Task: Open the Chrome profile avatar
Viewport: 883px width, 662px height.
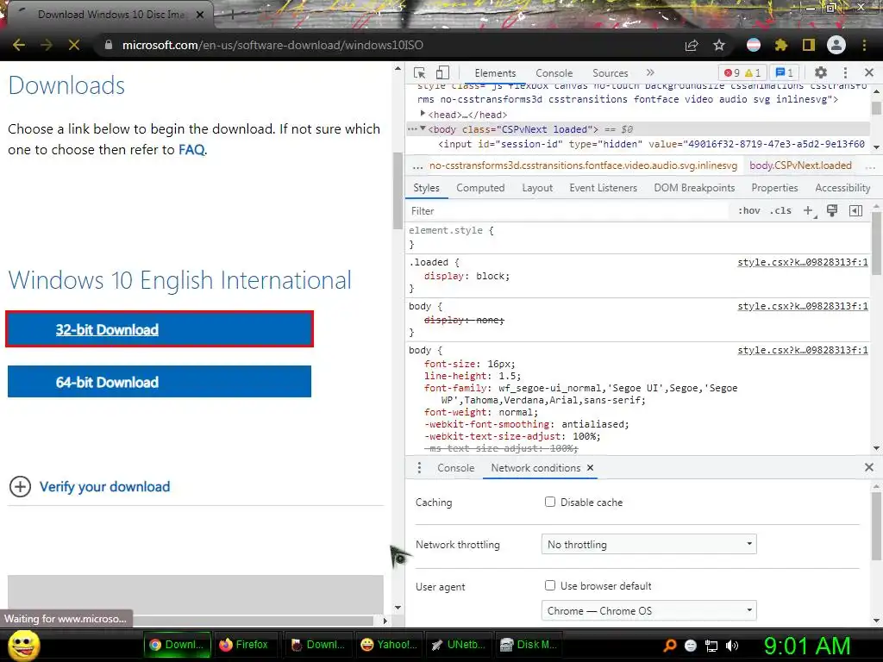Action: coord(836,45)
